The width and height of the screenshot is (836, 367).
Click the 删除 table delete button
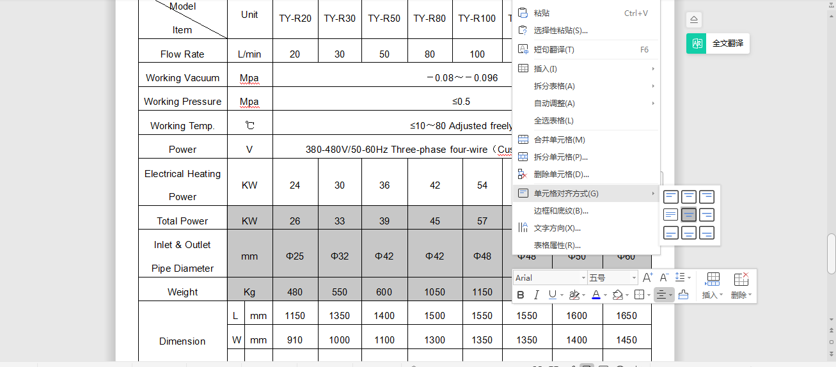coord(741,295)
